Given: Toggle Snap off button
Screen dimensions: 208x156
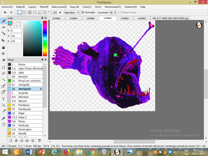Looking at the screenshot, I should (19, 12).
